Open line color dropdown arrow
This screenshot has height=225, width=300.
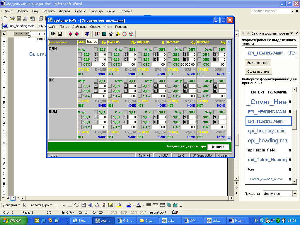click(134, 205)
